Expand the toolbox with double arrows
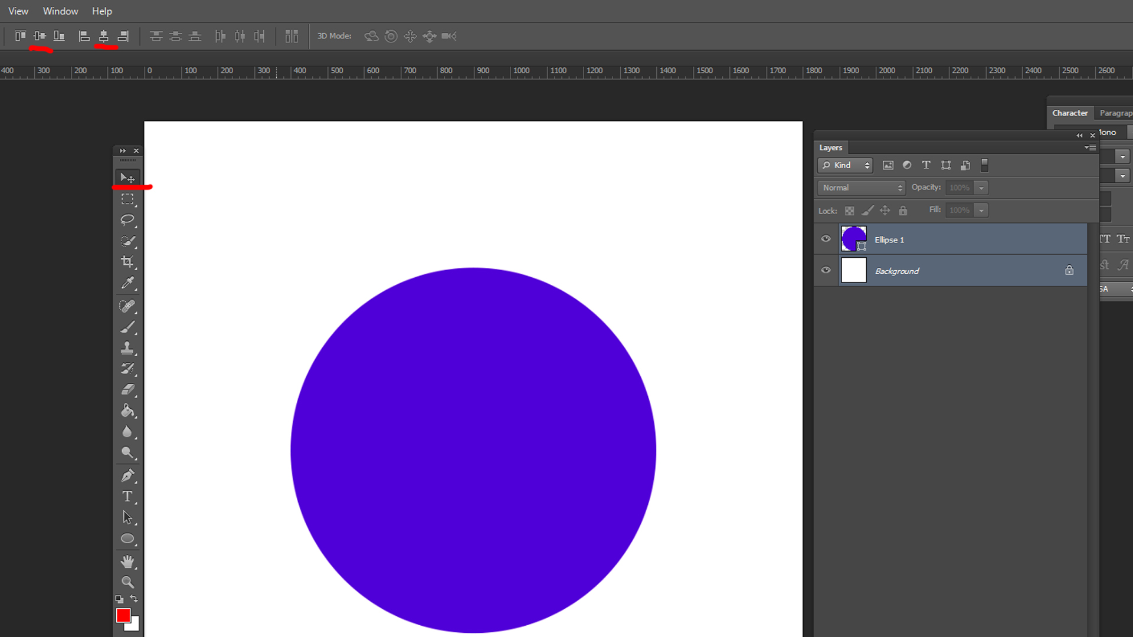Viewport: 1133px width, 637px height. coord(123,151)
